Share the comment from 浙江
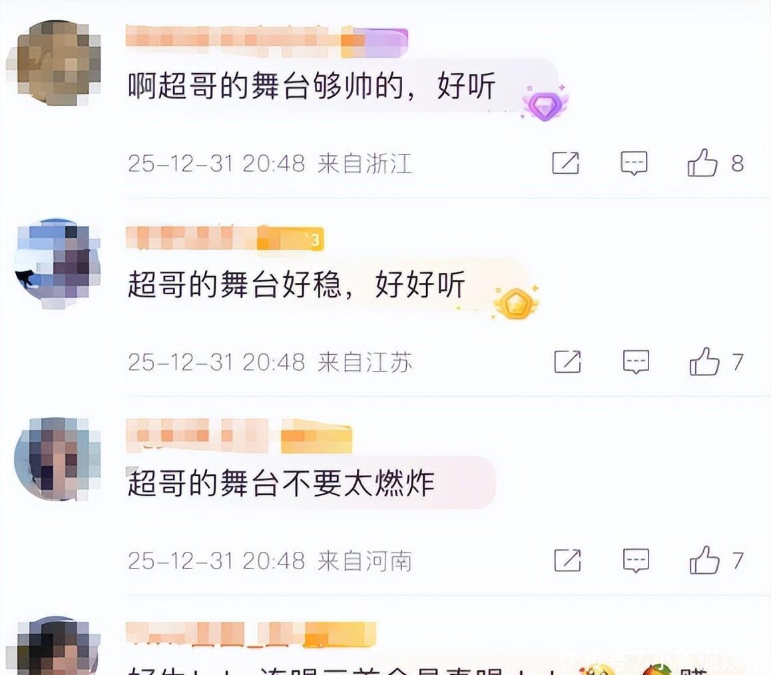771x675 pixels. click(565, 162)
